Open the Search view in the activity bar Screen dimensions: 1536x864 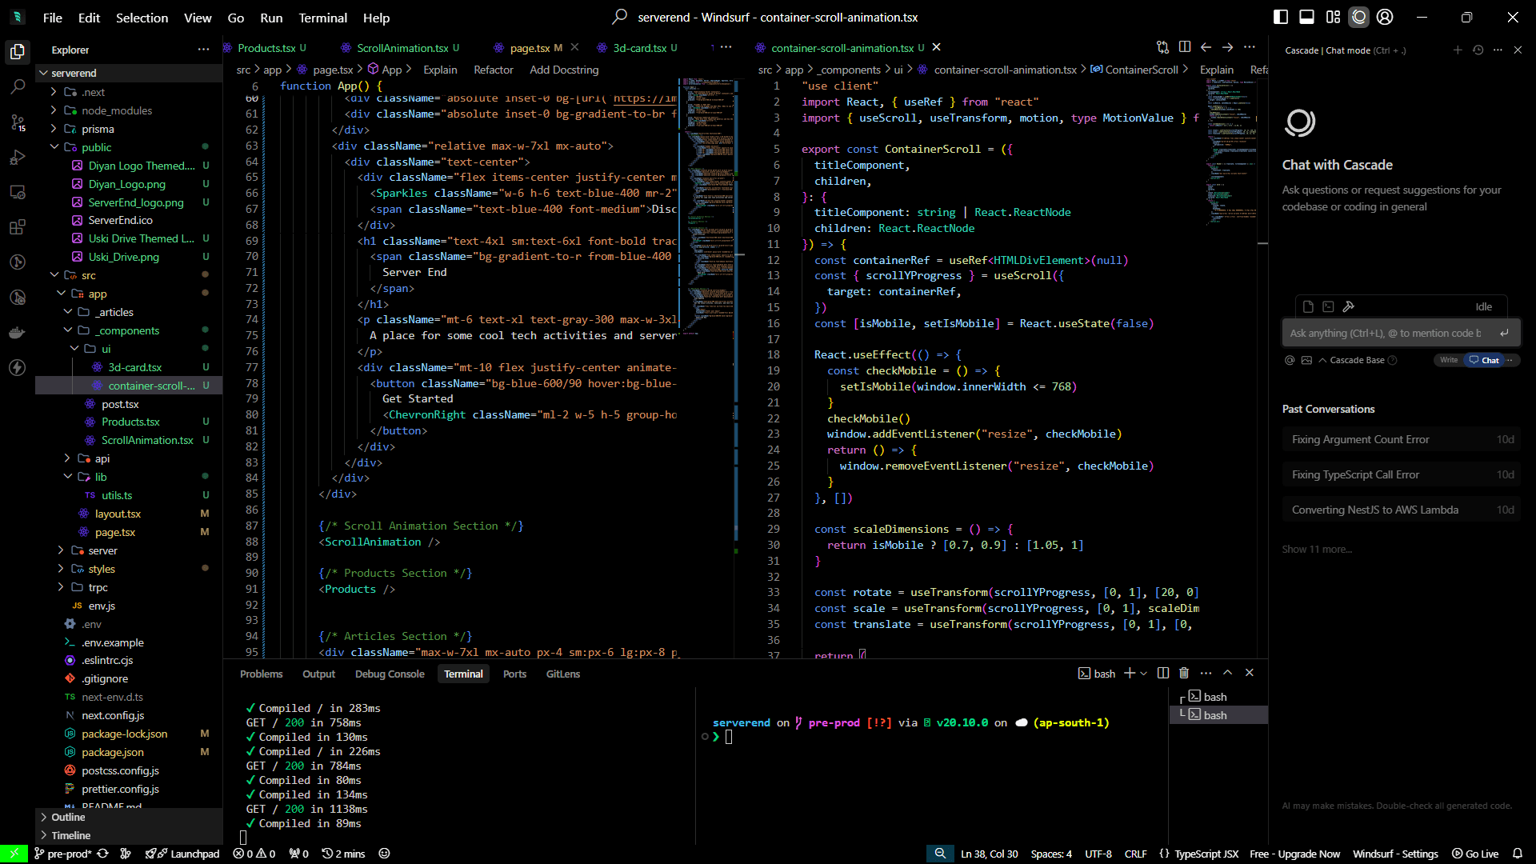pyautogui.click(x=18, y=87)
